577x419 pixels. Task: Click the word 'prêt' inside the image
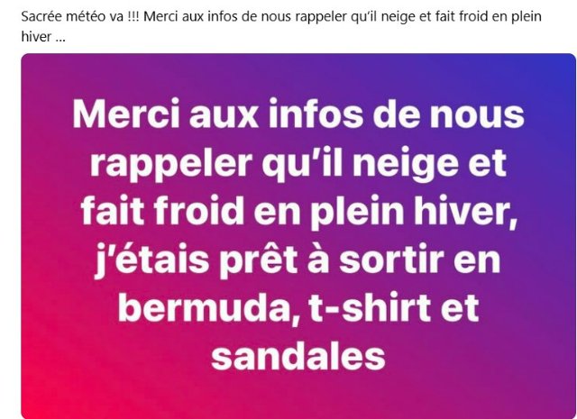tap(259, 260)
